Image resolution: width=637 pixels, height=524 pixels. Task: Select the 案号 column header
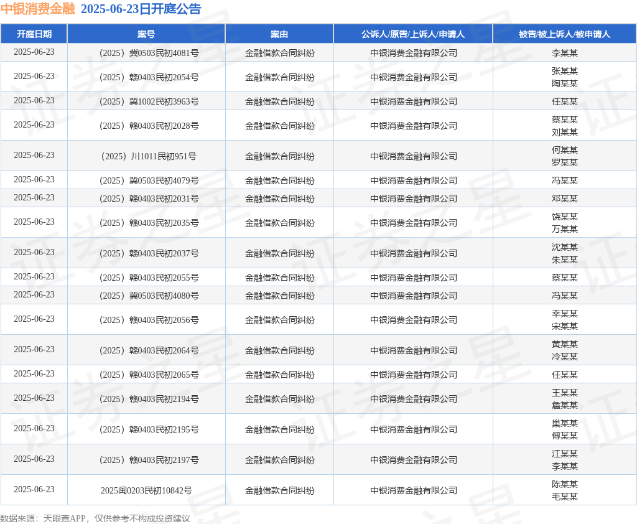click(146, 34)
